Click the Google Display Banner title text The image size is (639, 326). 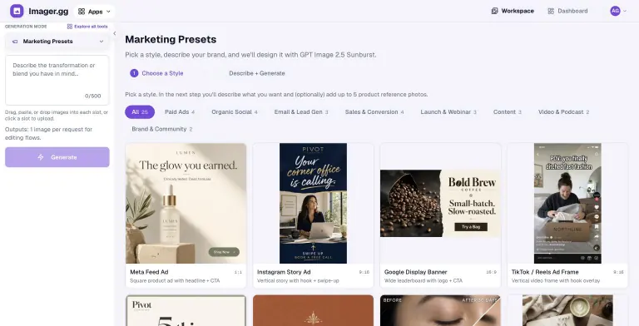[x=416, y=272]
